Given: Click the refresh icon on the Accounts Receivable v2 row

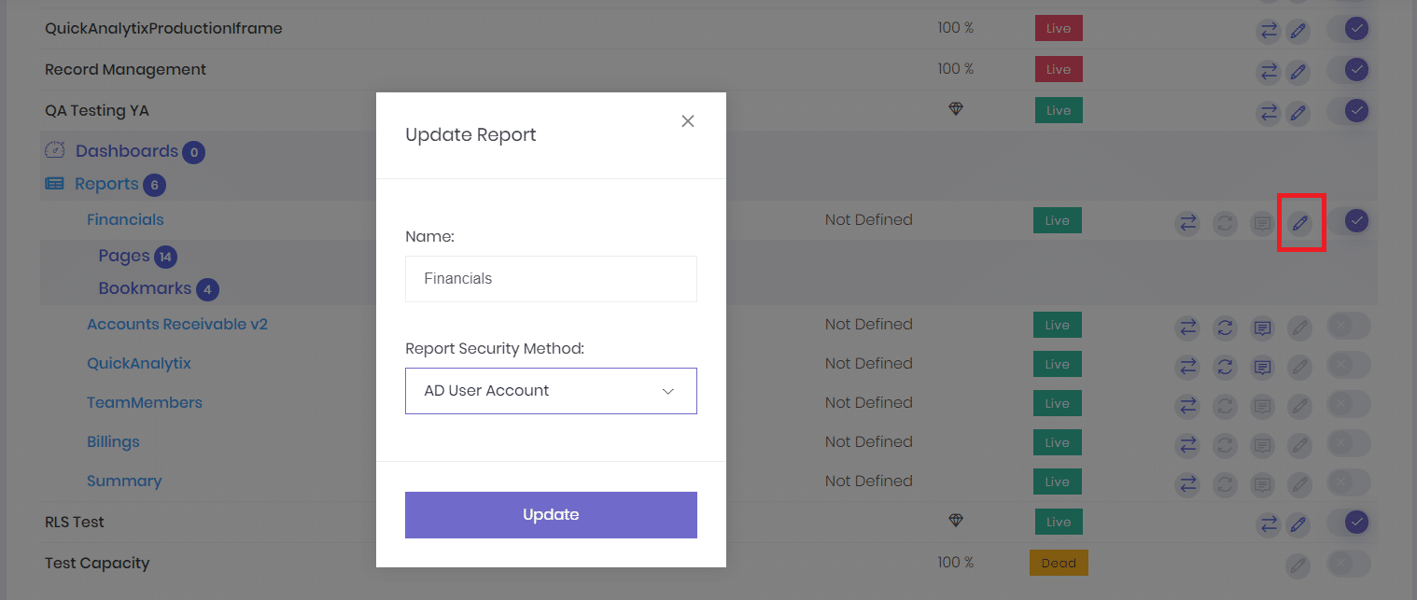Looking at the screenshot, I should point(1226,325).
